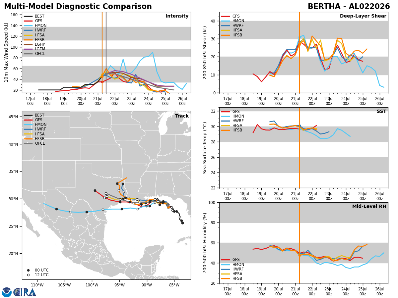Viewport: 398px width, 298px height.
Task: Click the gray vertical line in Intensity plot
Action: [x=106, y=52]
